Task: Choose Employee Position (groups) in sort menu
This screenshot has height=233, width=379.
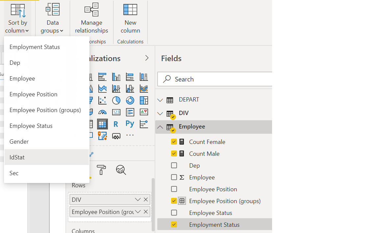Action: click(47, 110)
